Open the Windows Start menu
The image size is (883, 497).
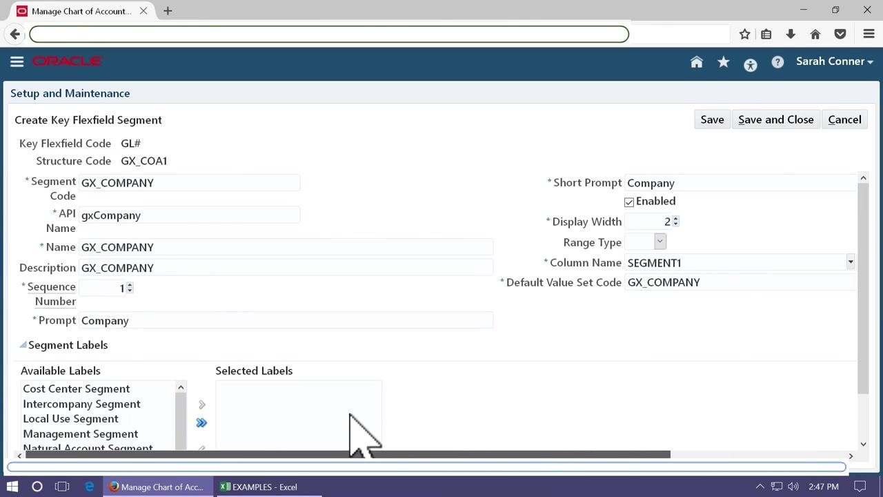12,487
